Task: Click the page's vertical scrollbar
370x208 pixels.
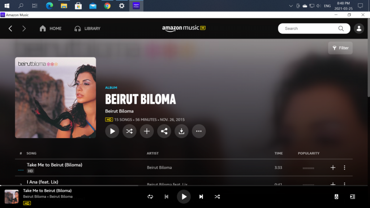Action: pos(369,58)
